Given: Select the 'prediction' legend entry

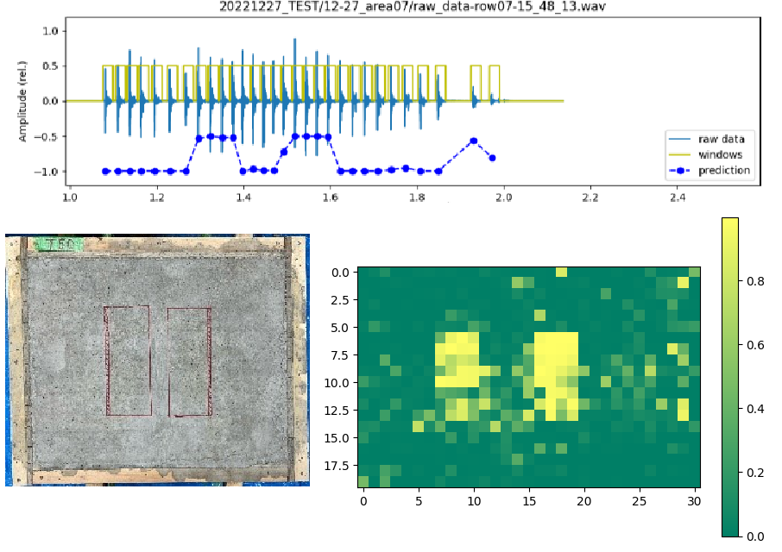Looking at the screenshot, I should coord(724,171).
